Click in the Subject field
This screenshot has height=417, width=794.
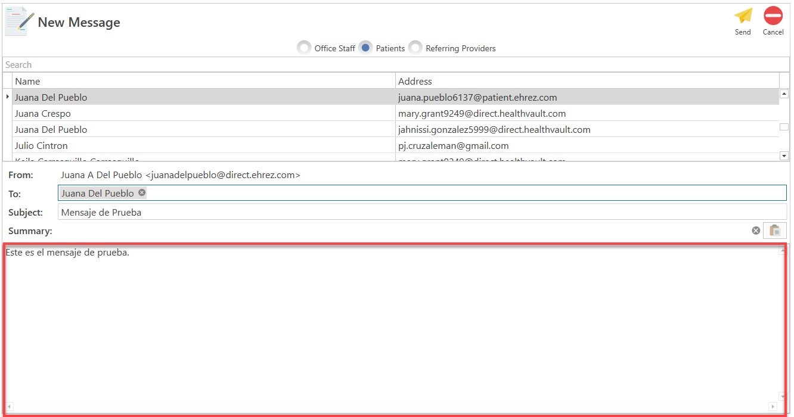[422, 212]
